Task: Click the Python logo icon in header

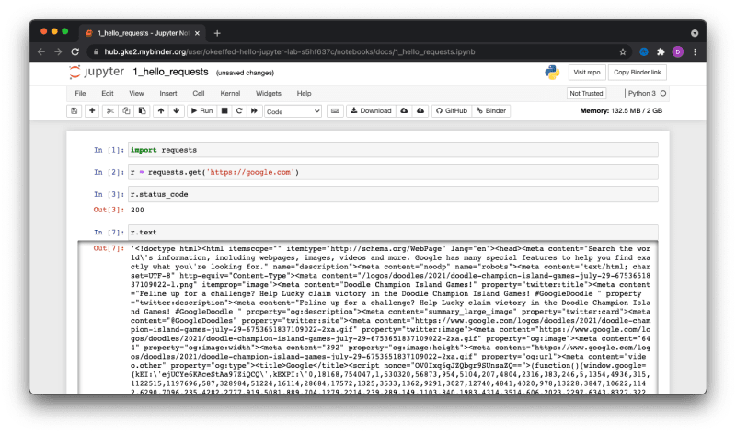Action: pyautogui.click(x=552, y=73)
